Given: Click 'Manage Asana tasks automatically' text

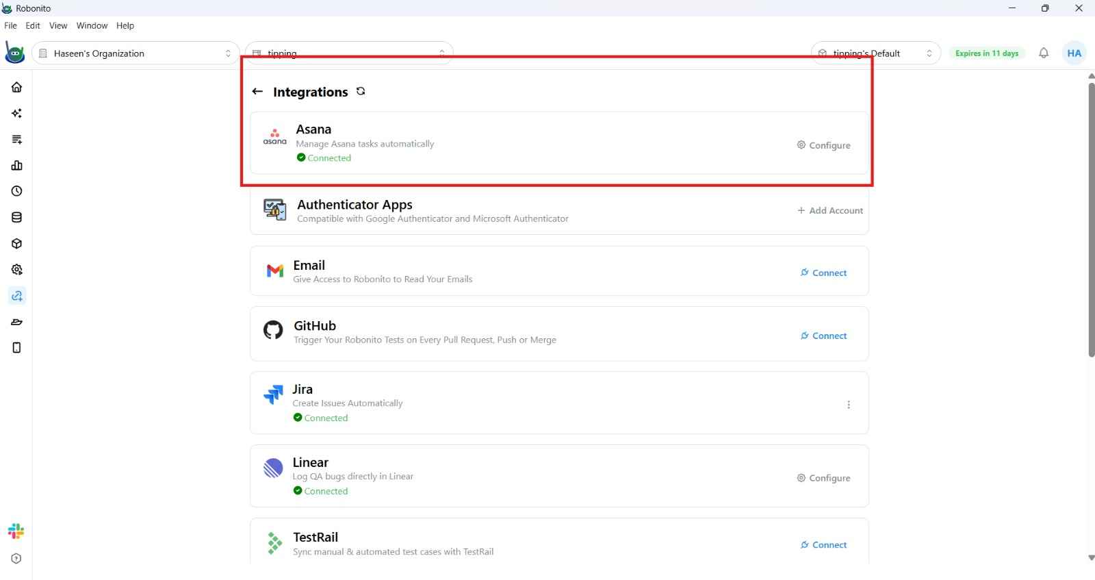Looking at the screenshot, I should pos(365,144).
